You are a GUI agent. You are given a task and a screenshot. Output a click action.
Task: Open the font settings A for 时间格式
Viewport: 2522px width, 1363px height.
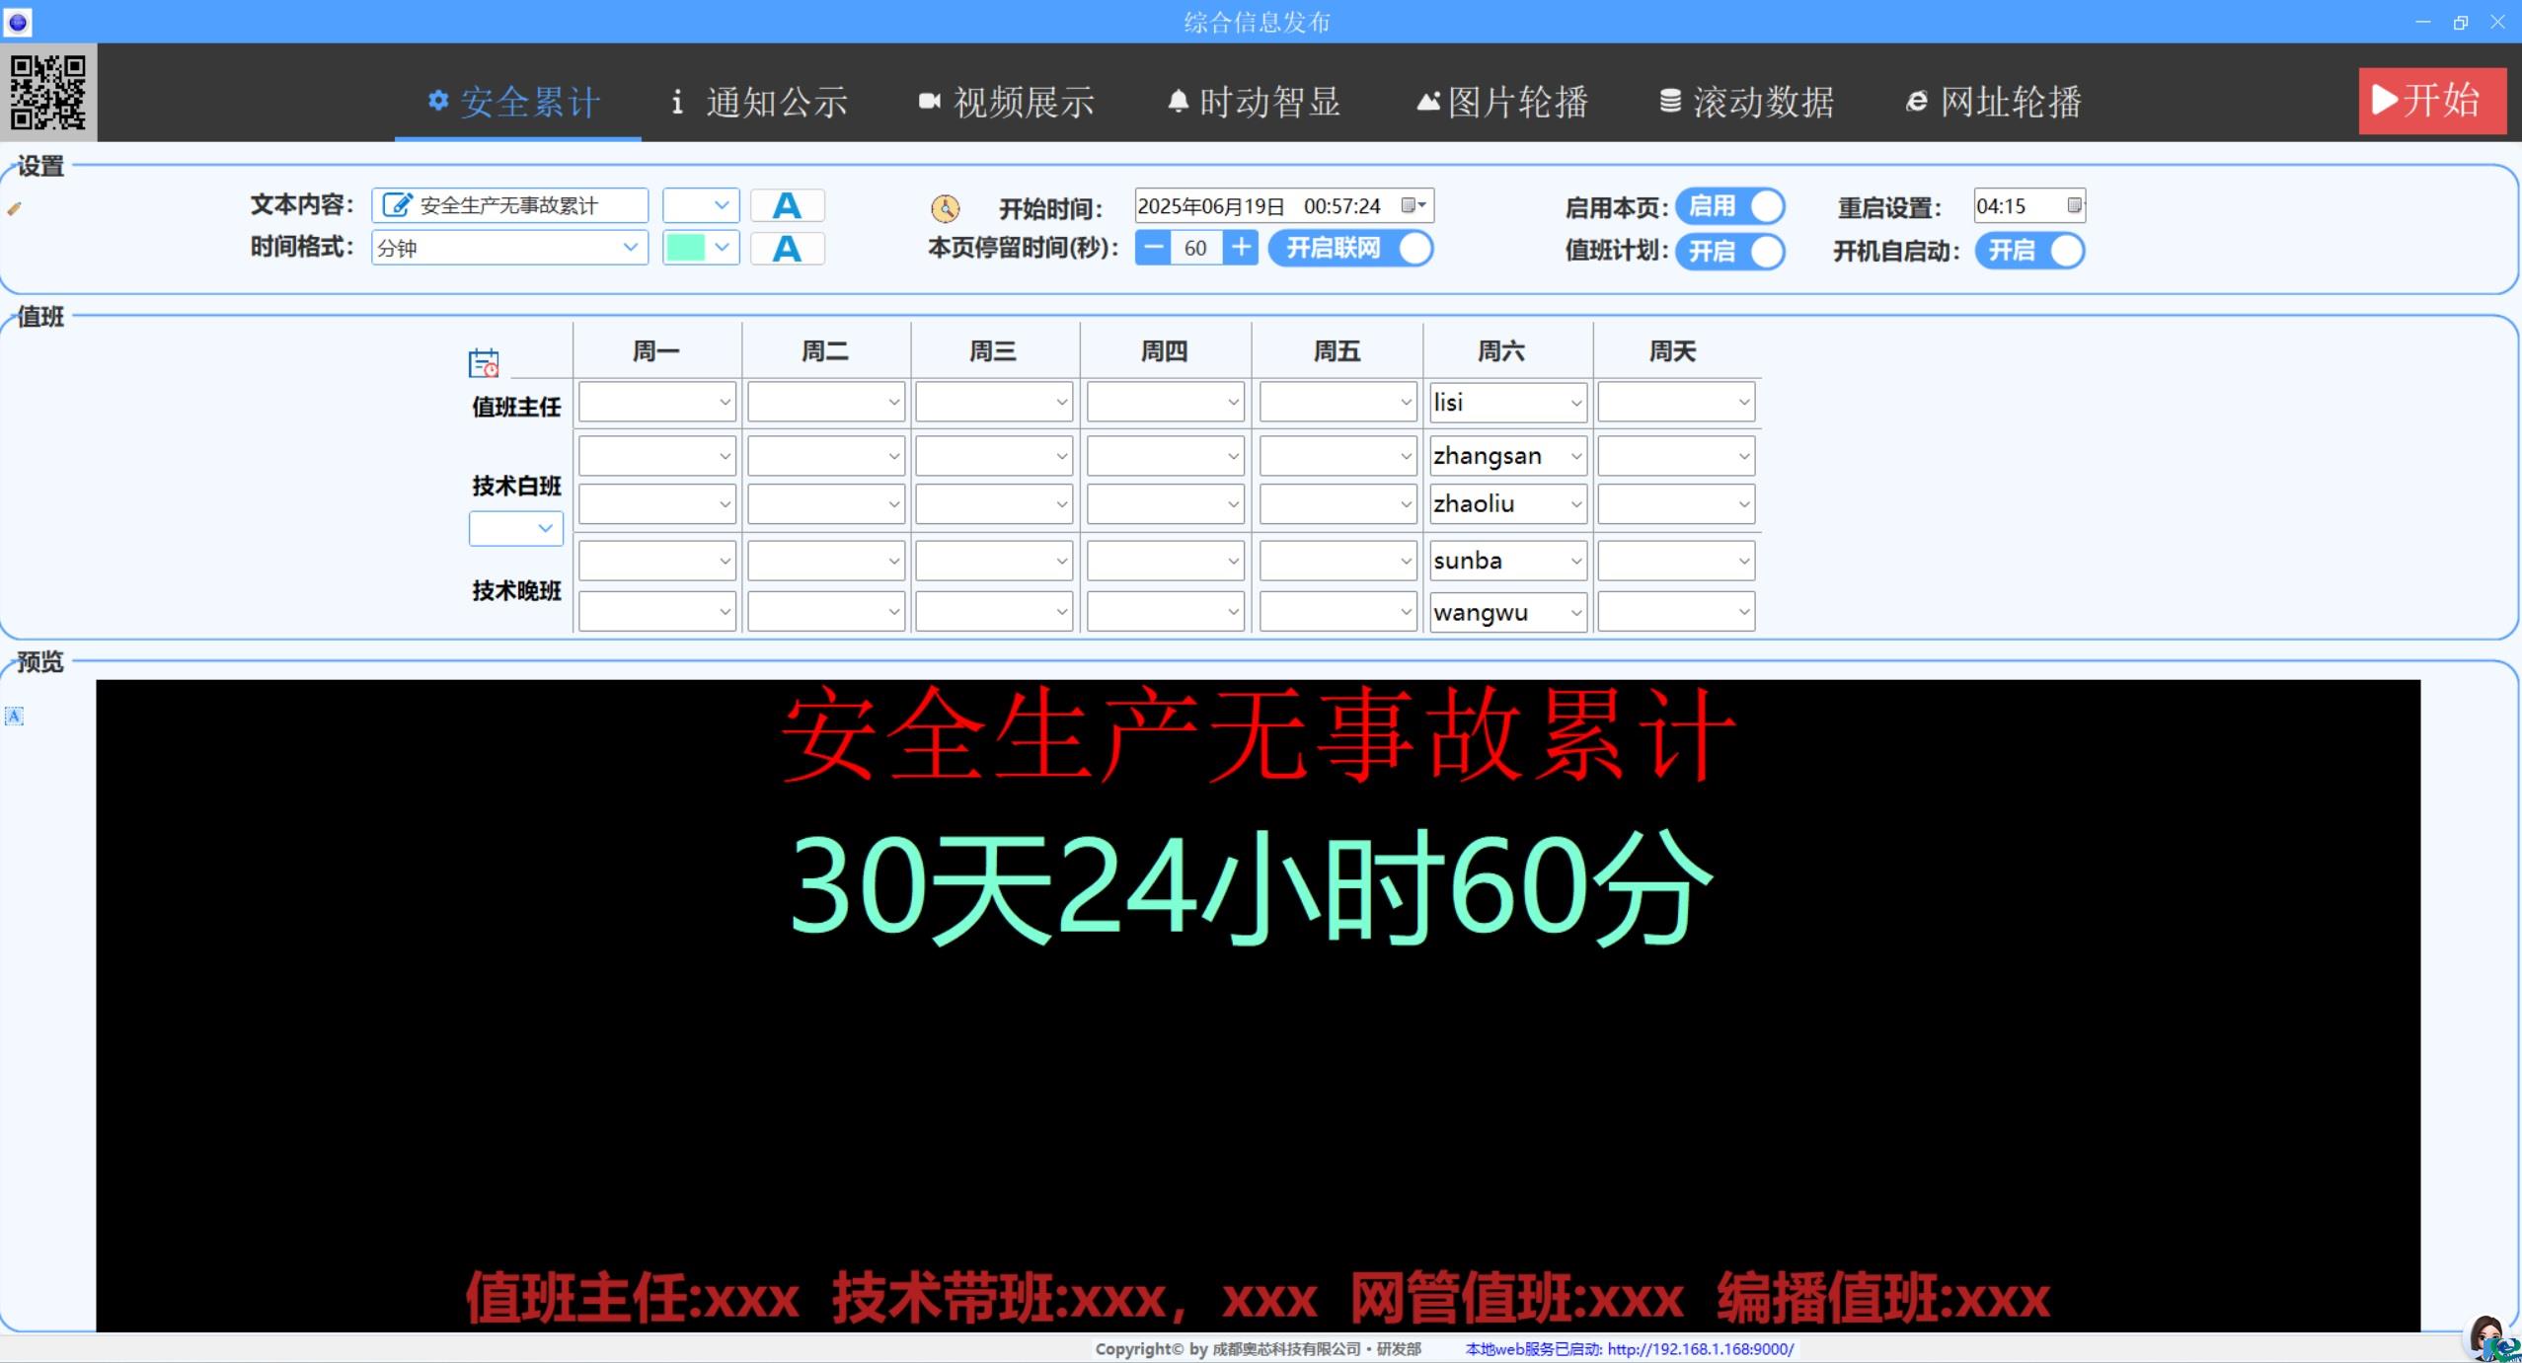pos(787,248)
